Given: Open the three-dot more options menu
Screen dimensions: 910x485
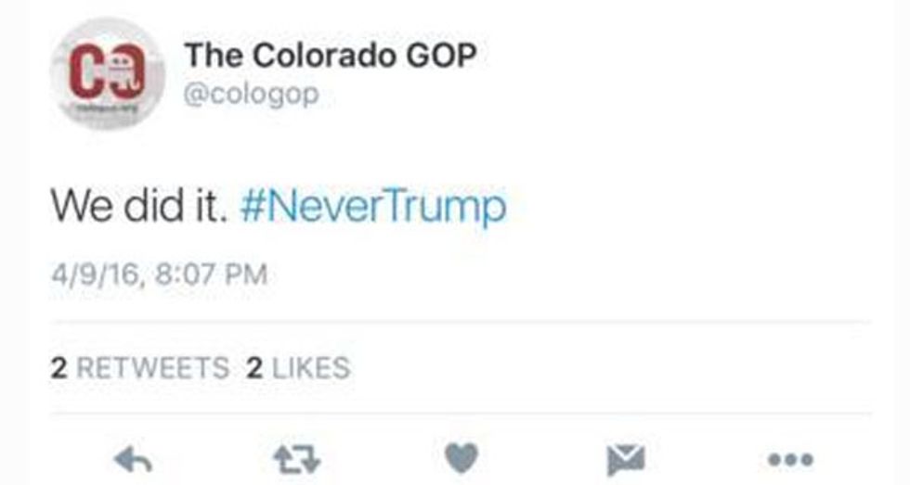Looking at the screenshot, I should [x=790, y=460].
